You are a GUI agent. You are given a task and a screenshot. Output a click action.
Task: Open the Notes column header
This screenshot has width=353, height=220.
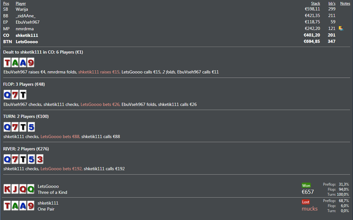tap(345, 4)
